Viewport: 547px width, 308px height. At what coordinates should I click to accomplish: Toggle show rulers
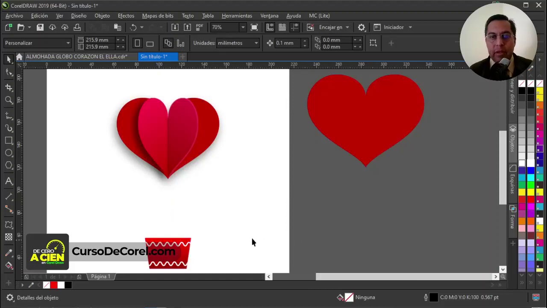pos(270,27)
